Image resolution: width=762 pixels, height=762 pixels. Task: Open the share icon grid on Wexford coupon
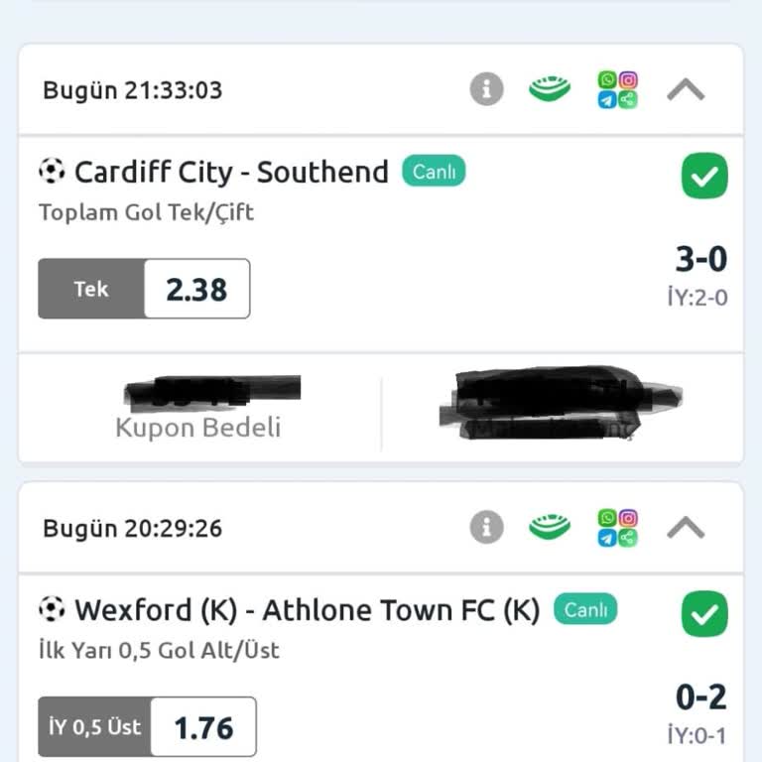617,528
